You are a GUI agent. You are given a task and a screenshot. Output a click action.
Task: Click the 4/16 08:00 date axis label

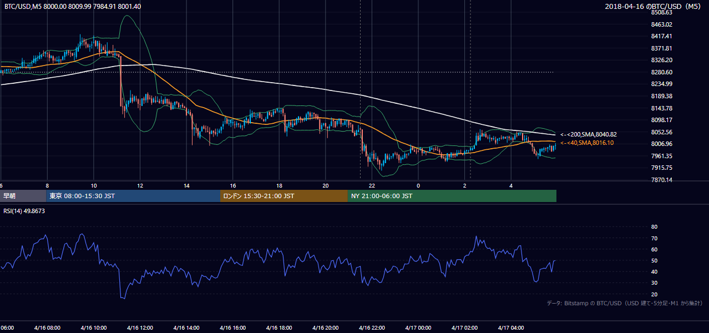pyautogui.click(x=47, y=327)
